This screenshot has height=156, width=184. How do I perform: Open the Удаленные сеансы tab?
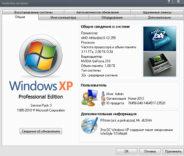click(157, 12)
